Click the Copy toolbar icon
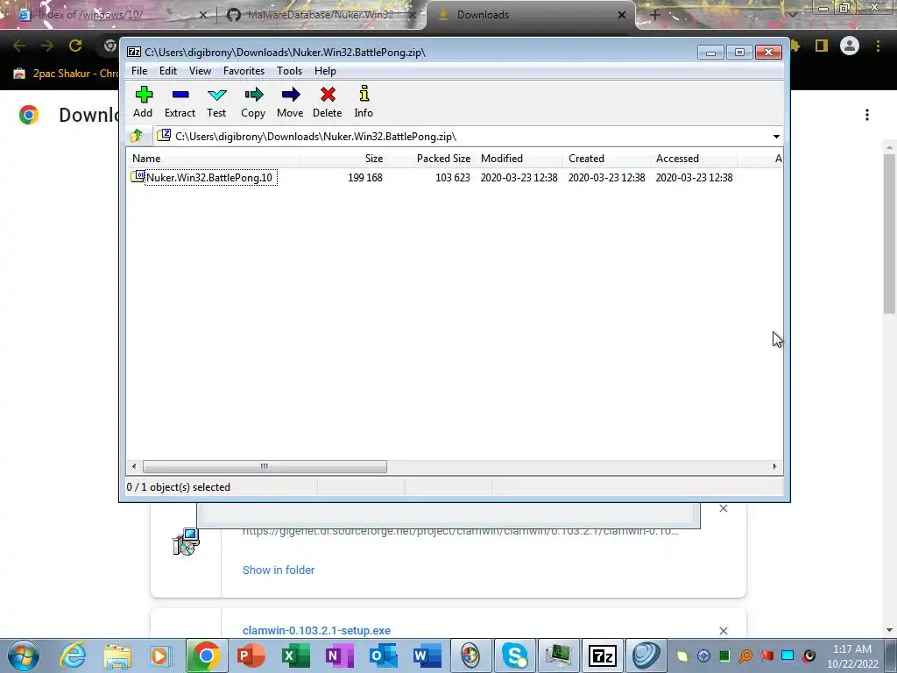The width and height of the screenshot is (897, 673). (x=253, y=95)
